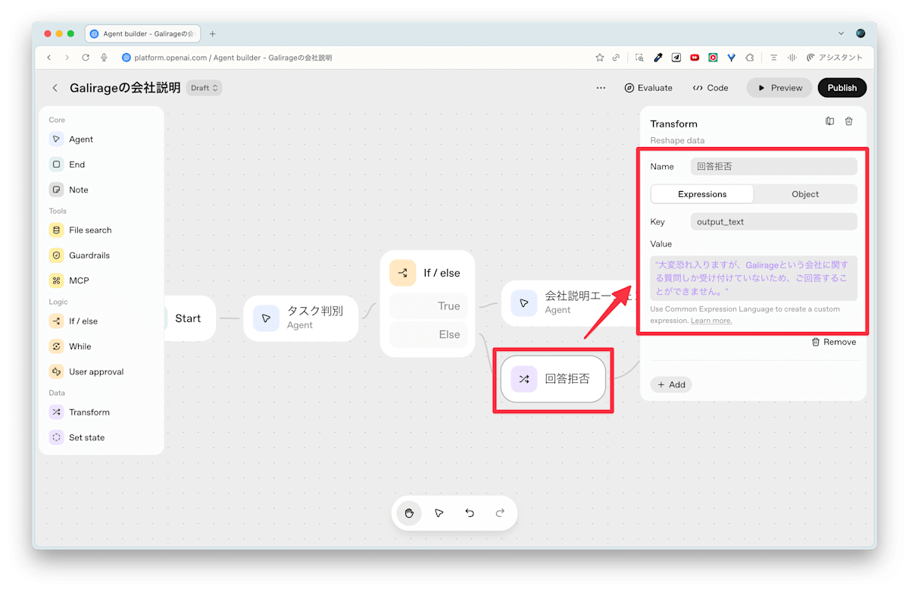
Task: Select the Start node on canvas
Action: [x=189, y=318]
